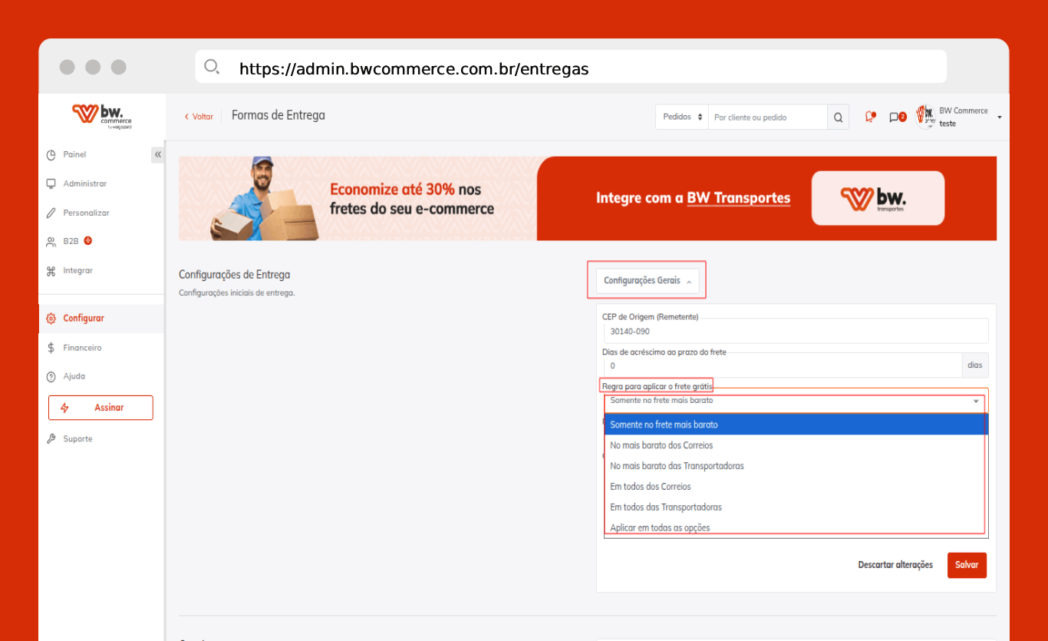Click the BW Transportes logo card
This screenshot has width=1048, height=641.
[x=878, y=198]
